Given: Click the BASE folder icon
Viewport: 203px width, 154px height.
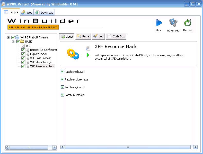Looking at the screenshot, I should (x=22, y=42).
